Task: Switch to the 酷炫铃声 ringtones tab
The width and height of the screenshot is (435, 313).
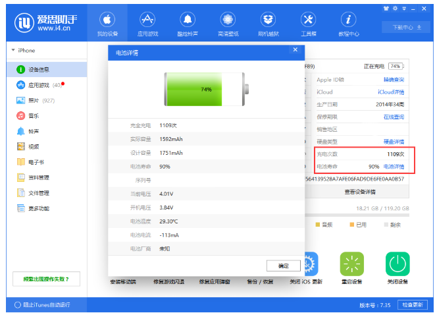Action: click(x=188, y=24)
